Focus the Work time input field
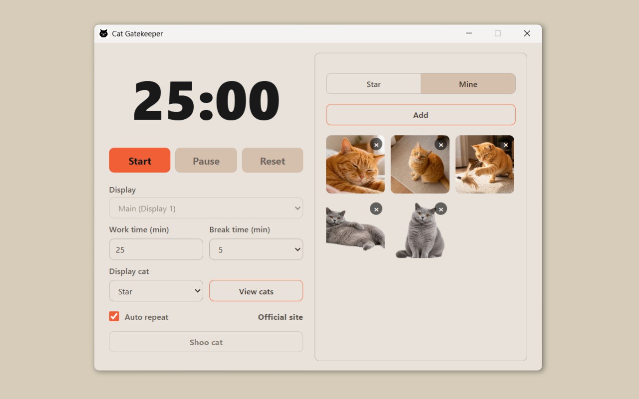639x399 pixels. [x=156, y=249]
